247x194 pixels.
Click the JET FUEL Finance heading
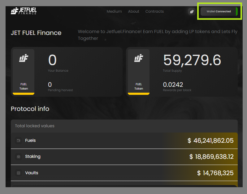coord(36,33)
